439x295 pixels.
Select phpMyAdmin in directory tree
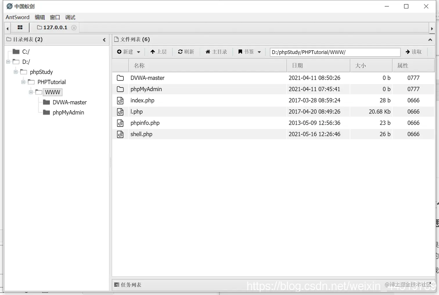click(68, 113)
